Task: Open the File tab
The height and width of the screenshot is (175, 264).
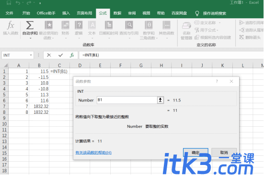Action: click(9, 13)
